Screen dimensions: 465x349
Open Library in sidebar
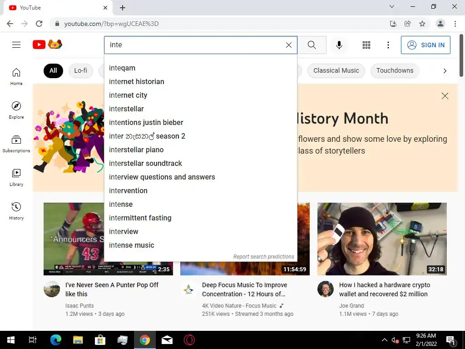click(16, 177)
